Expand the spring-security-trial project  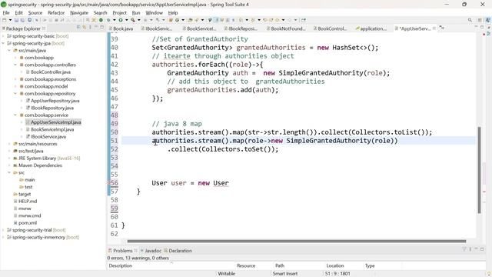[3, 230]
